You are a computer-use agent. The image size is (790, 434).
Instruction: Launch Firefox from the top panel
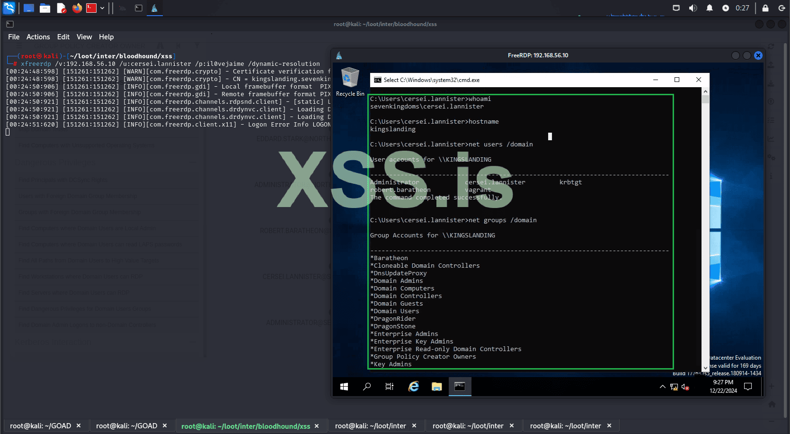click(x=77, y=8)
